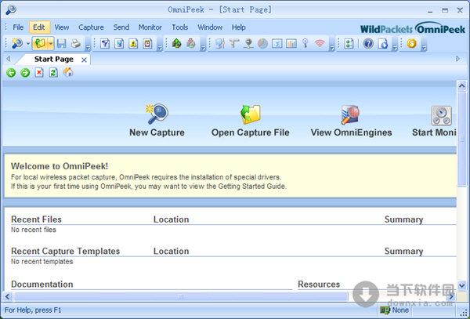Viewport: 470px width, 319px height.
Task: Click the horizontal scrollbar left arrow
Action: [8, 297]
